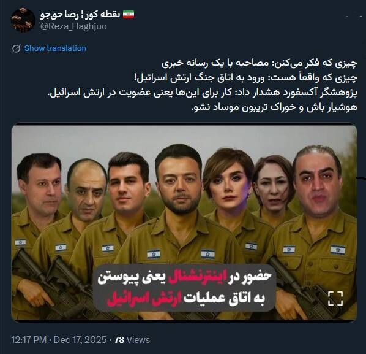The image size is (366, 354).
Task: Click the Iran flag emoji in display name
Action: [129, 15]
